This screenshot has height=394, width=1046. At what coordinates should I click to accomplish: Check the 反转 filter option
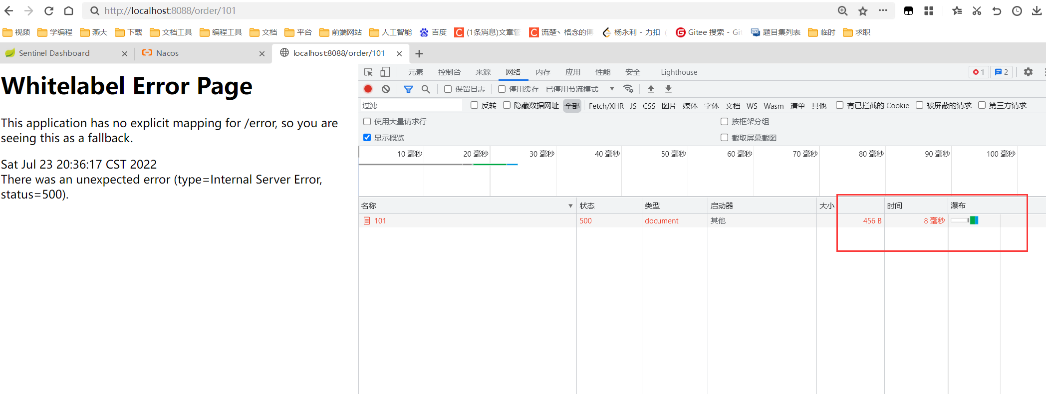pos(474,105)
